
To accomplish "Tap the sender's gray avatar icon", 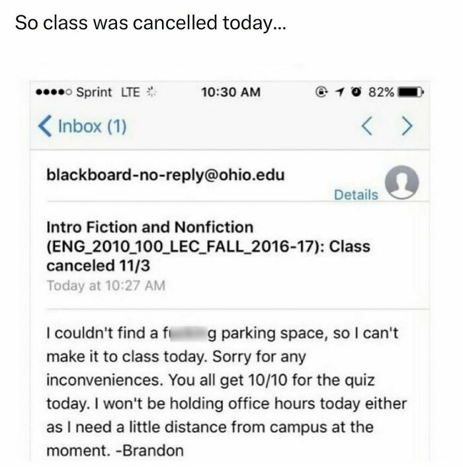I will (x=401, y=182).
